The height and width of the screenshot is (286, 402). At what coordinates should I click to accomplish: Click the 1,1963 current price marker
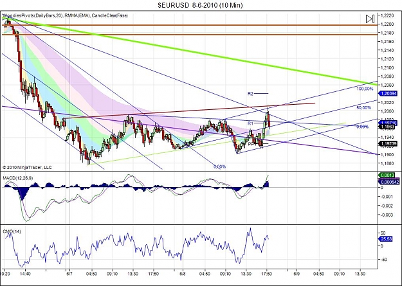[x=388, y=127]
